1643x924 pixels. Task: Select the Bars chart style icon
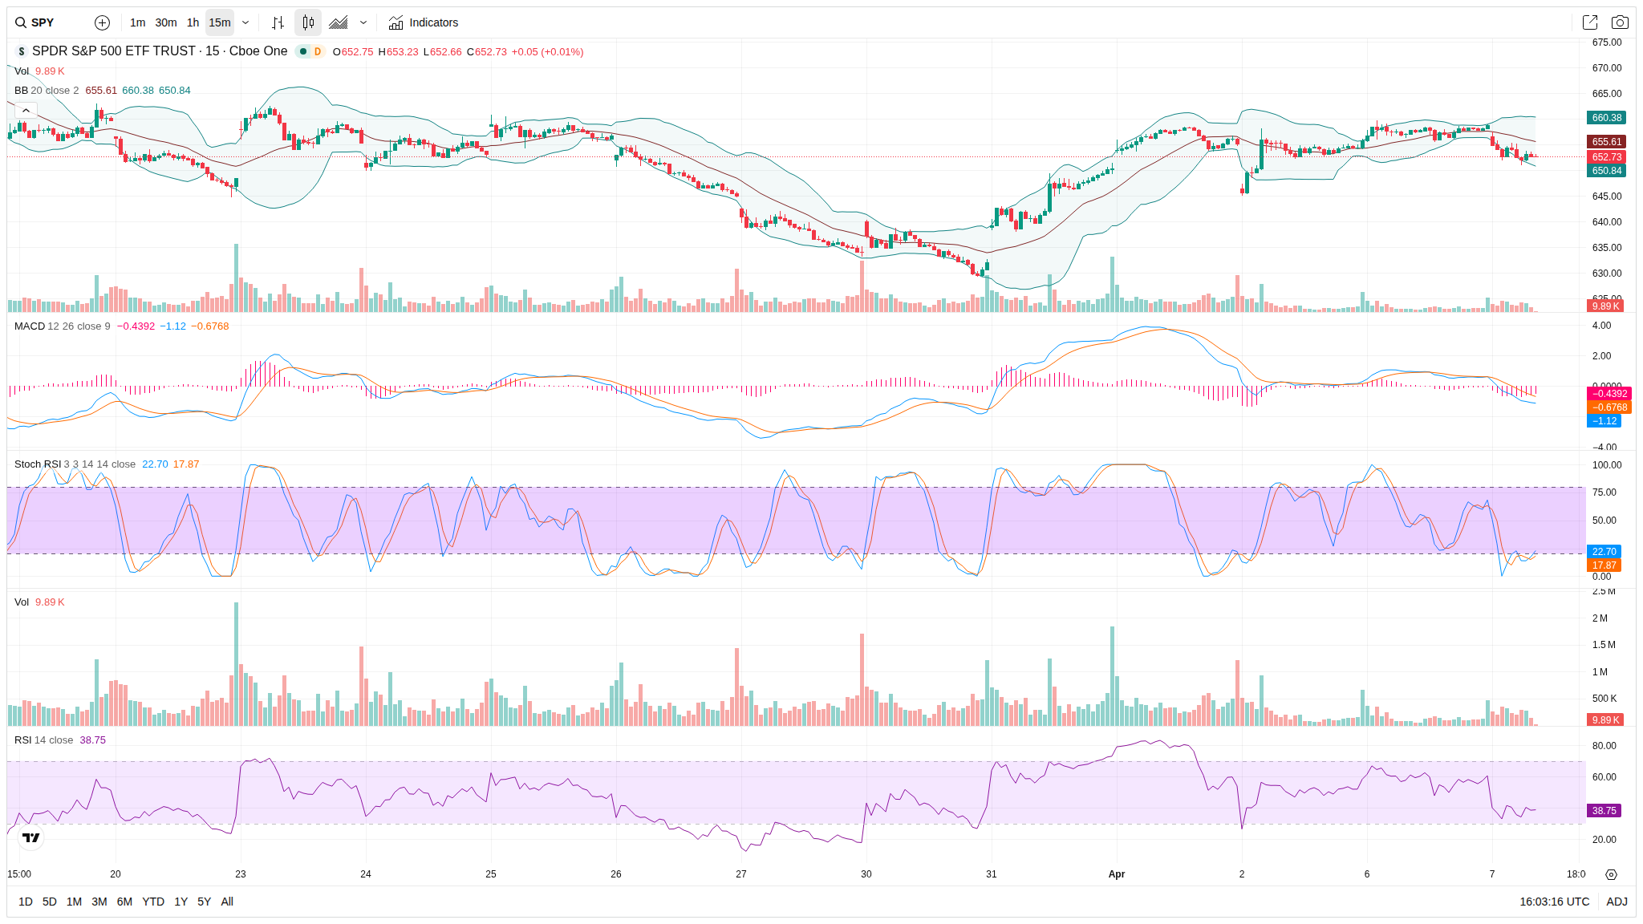[278, 22]
